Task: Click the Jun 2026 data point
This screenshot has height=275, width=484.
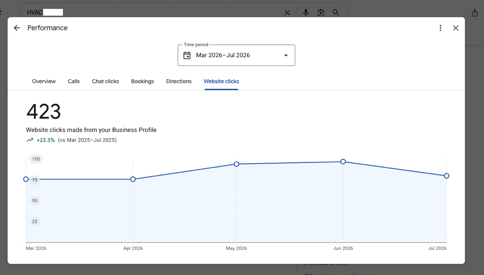Action: pos(343,162)
